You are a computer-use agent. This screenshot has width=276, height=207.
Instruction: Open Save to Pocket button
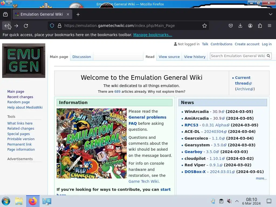[x=231, y=26]
